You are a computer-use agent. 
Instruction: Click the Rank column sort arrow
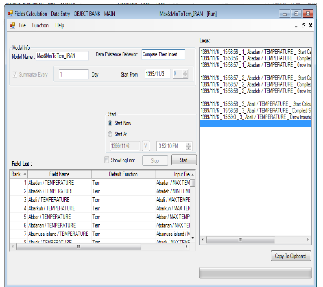coord(25,174)
